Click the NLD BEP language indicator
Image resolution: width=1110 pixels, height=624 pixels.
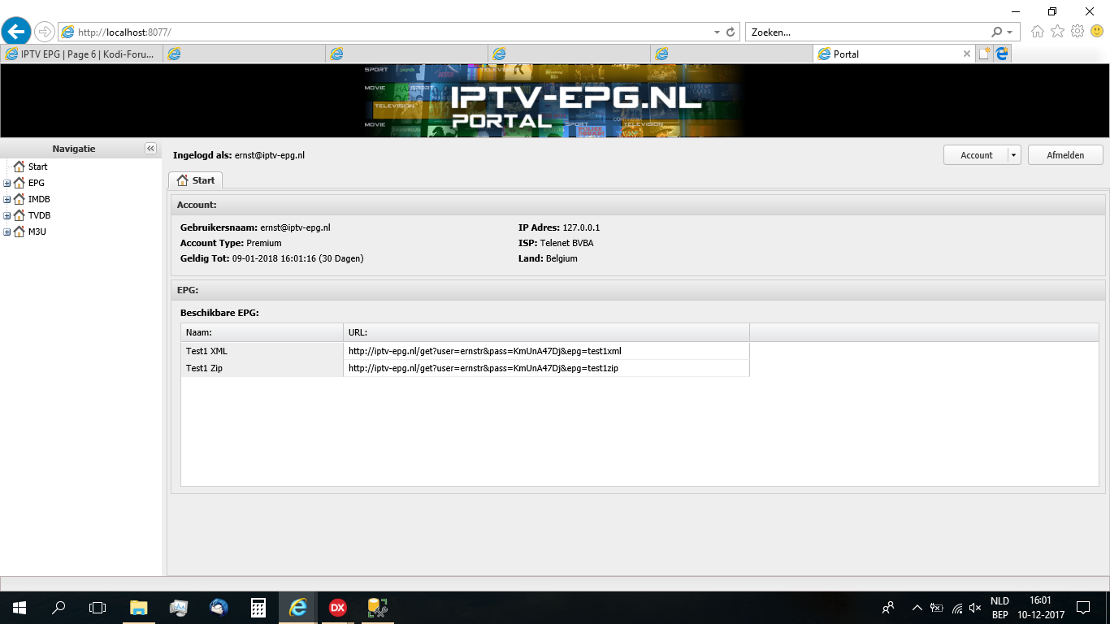[x=1000, y=608]
